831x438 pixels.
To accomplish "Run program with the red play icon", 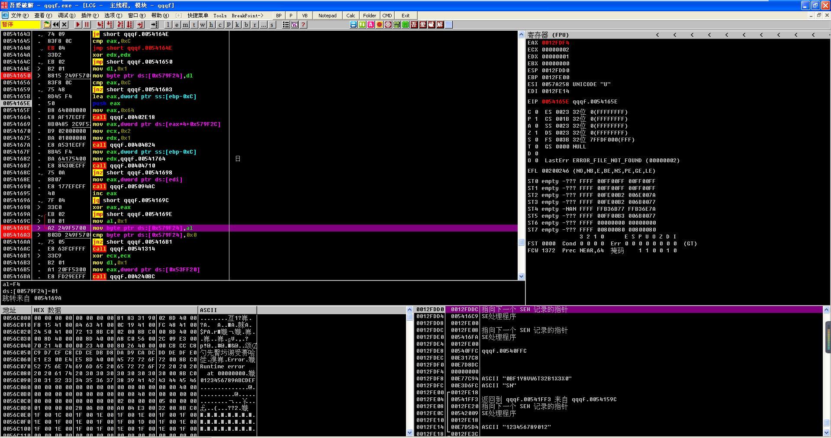I will (x=78, y=25).
